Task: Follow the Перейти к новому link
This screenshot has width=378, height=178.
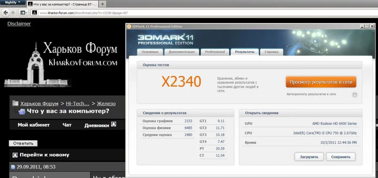Action: tap(44, 155)
